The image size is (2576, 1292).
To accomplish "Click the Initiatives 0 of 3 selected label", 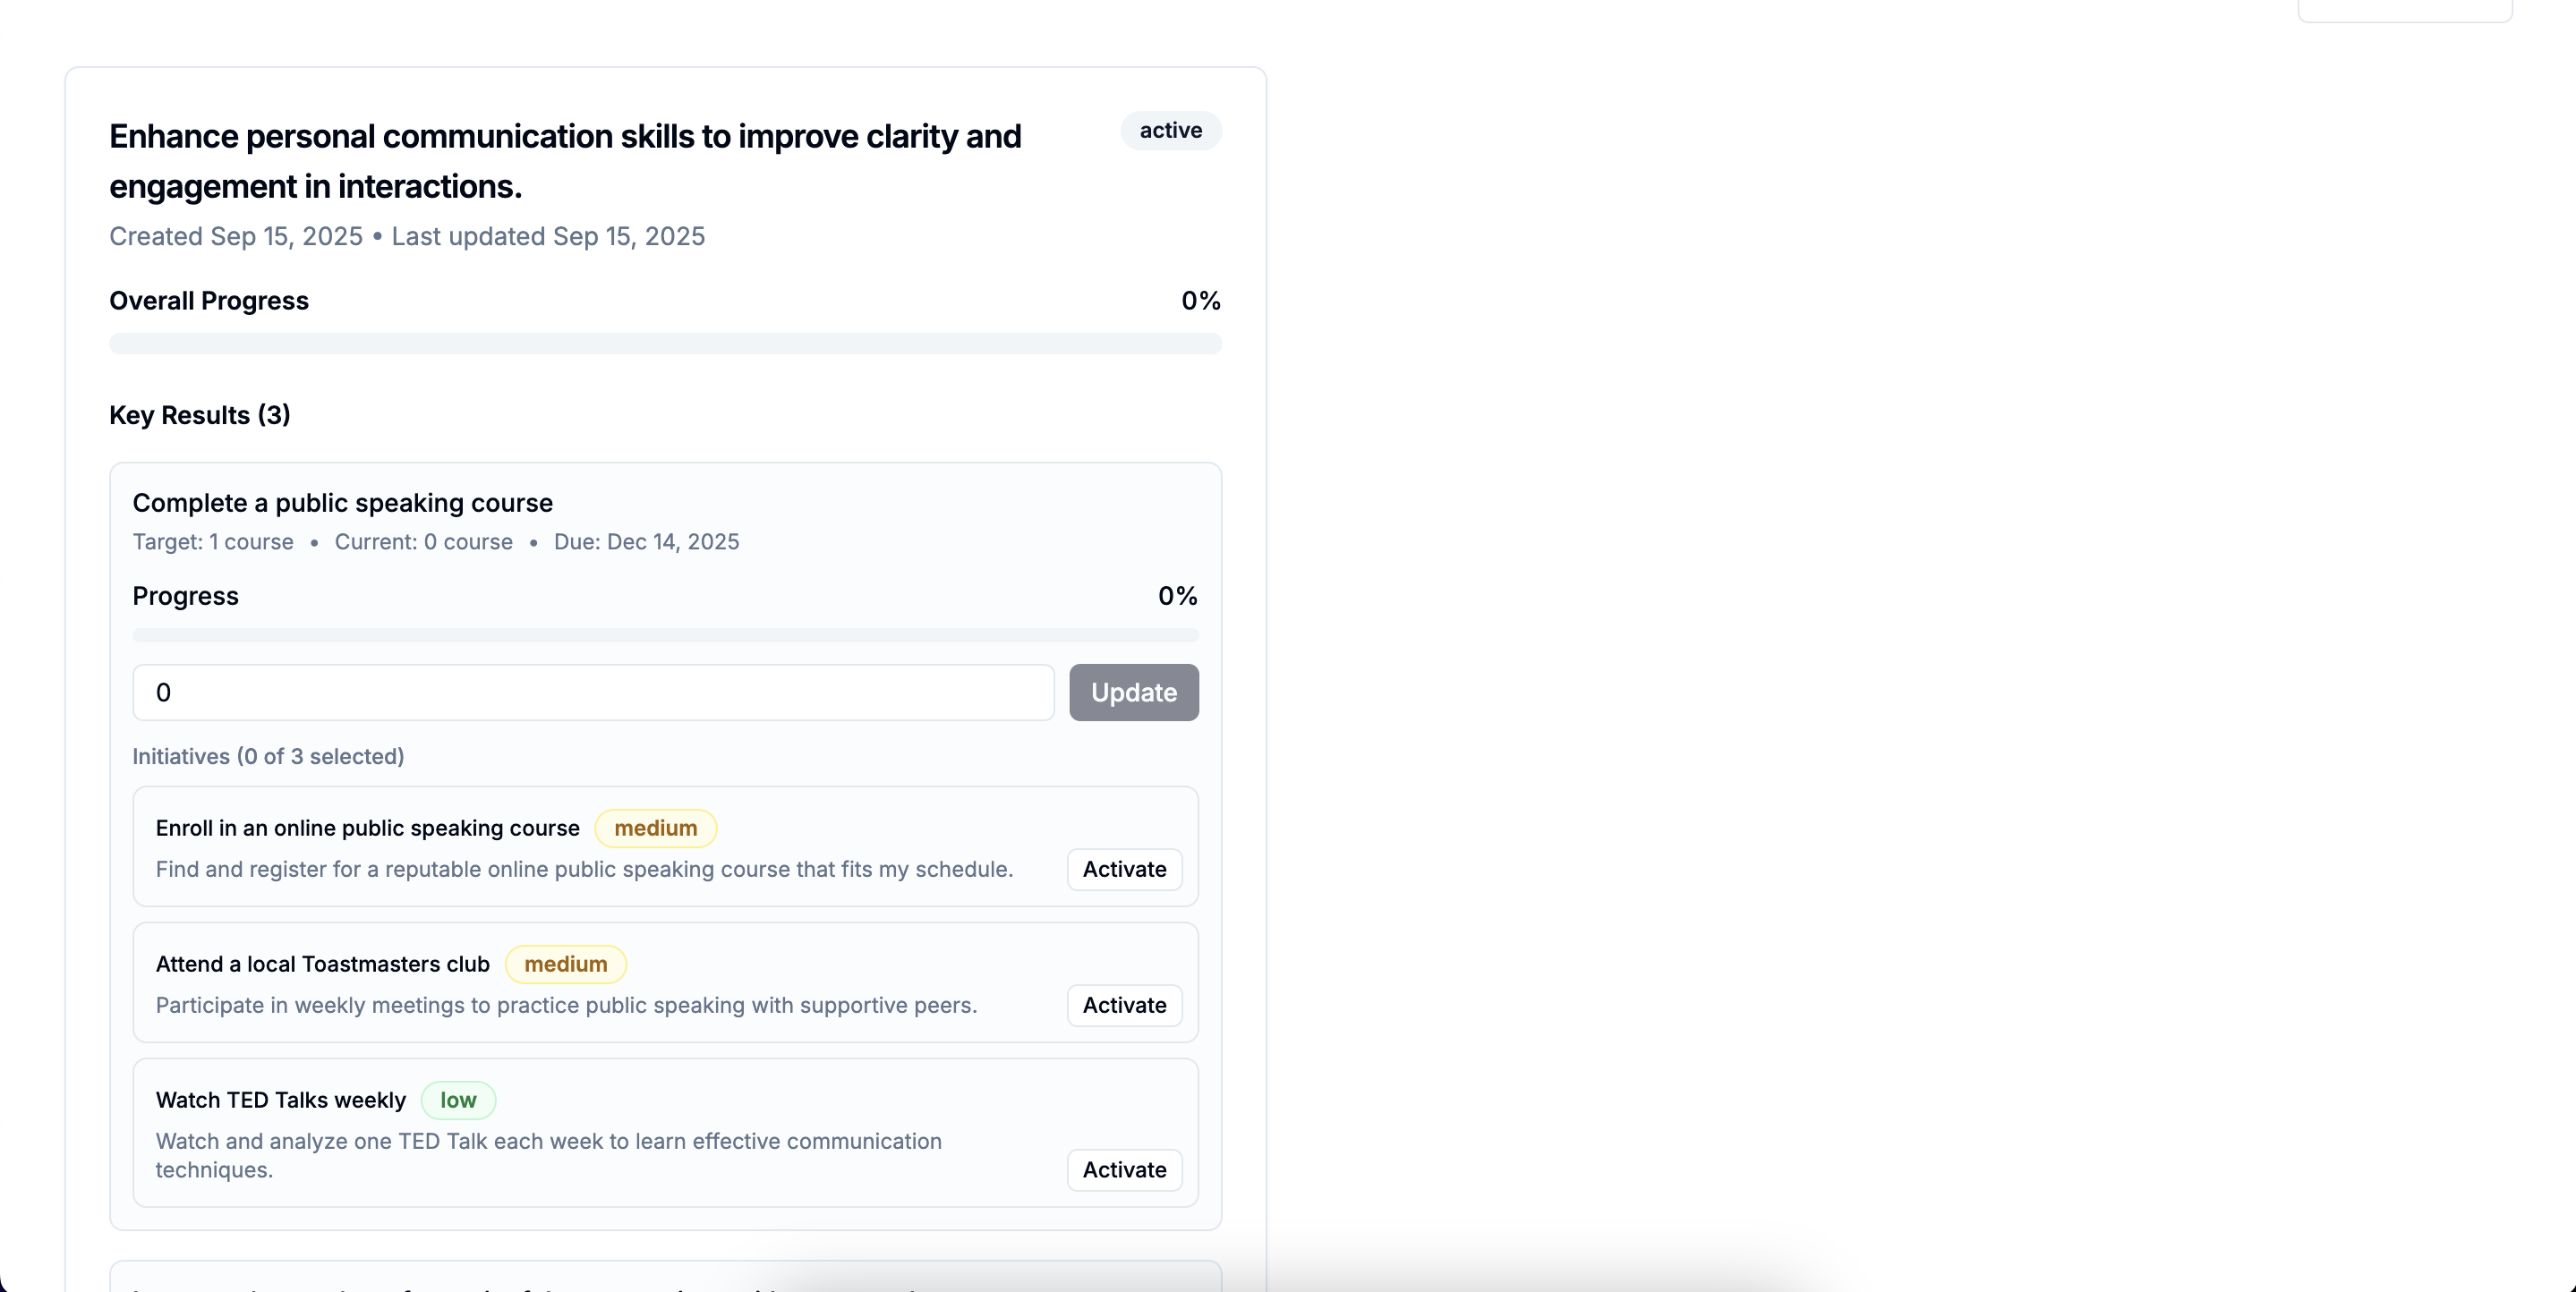I will [268, 756].
